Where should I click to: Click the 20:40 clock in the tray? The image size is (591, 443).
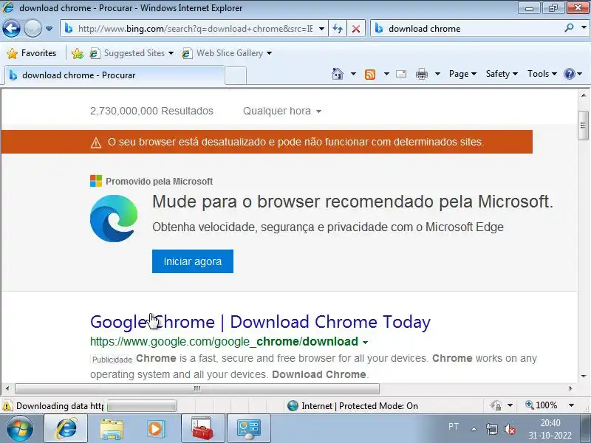pyautogui.click(x=550, y=422)
